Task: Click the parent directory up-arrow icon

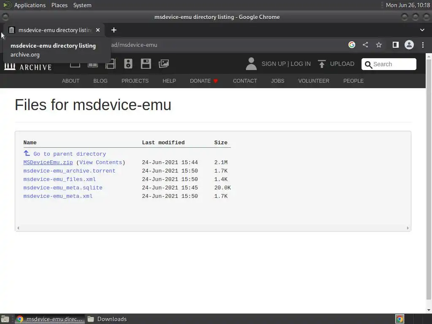Action: coord(27,153)
